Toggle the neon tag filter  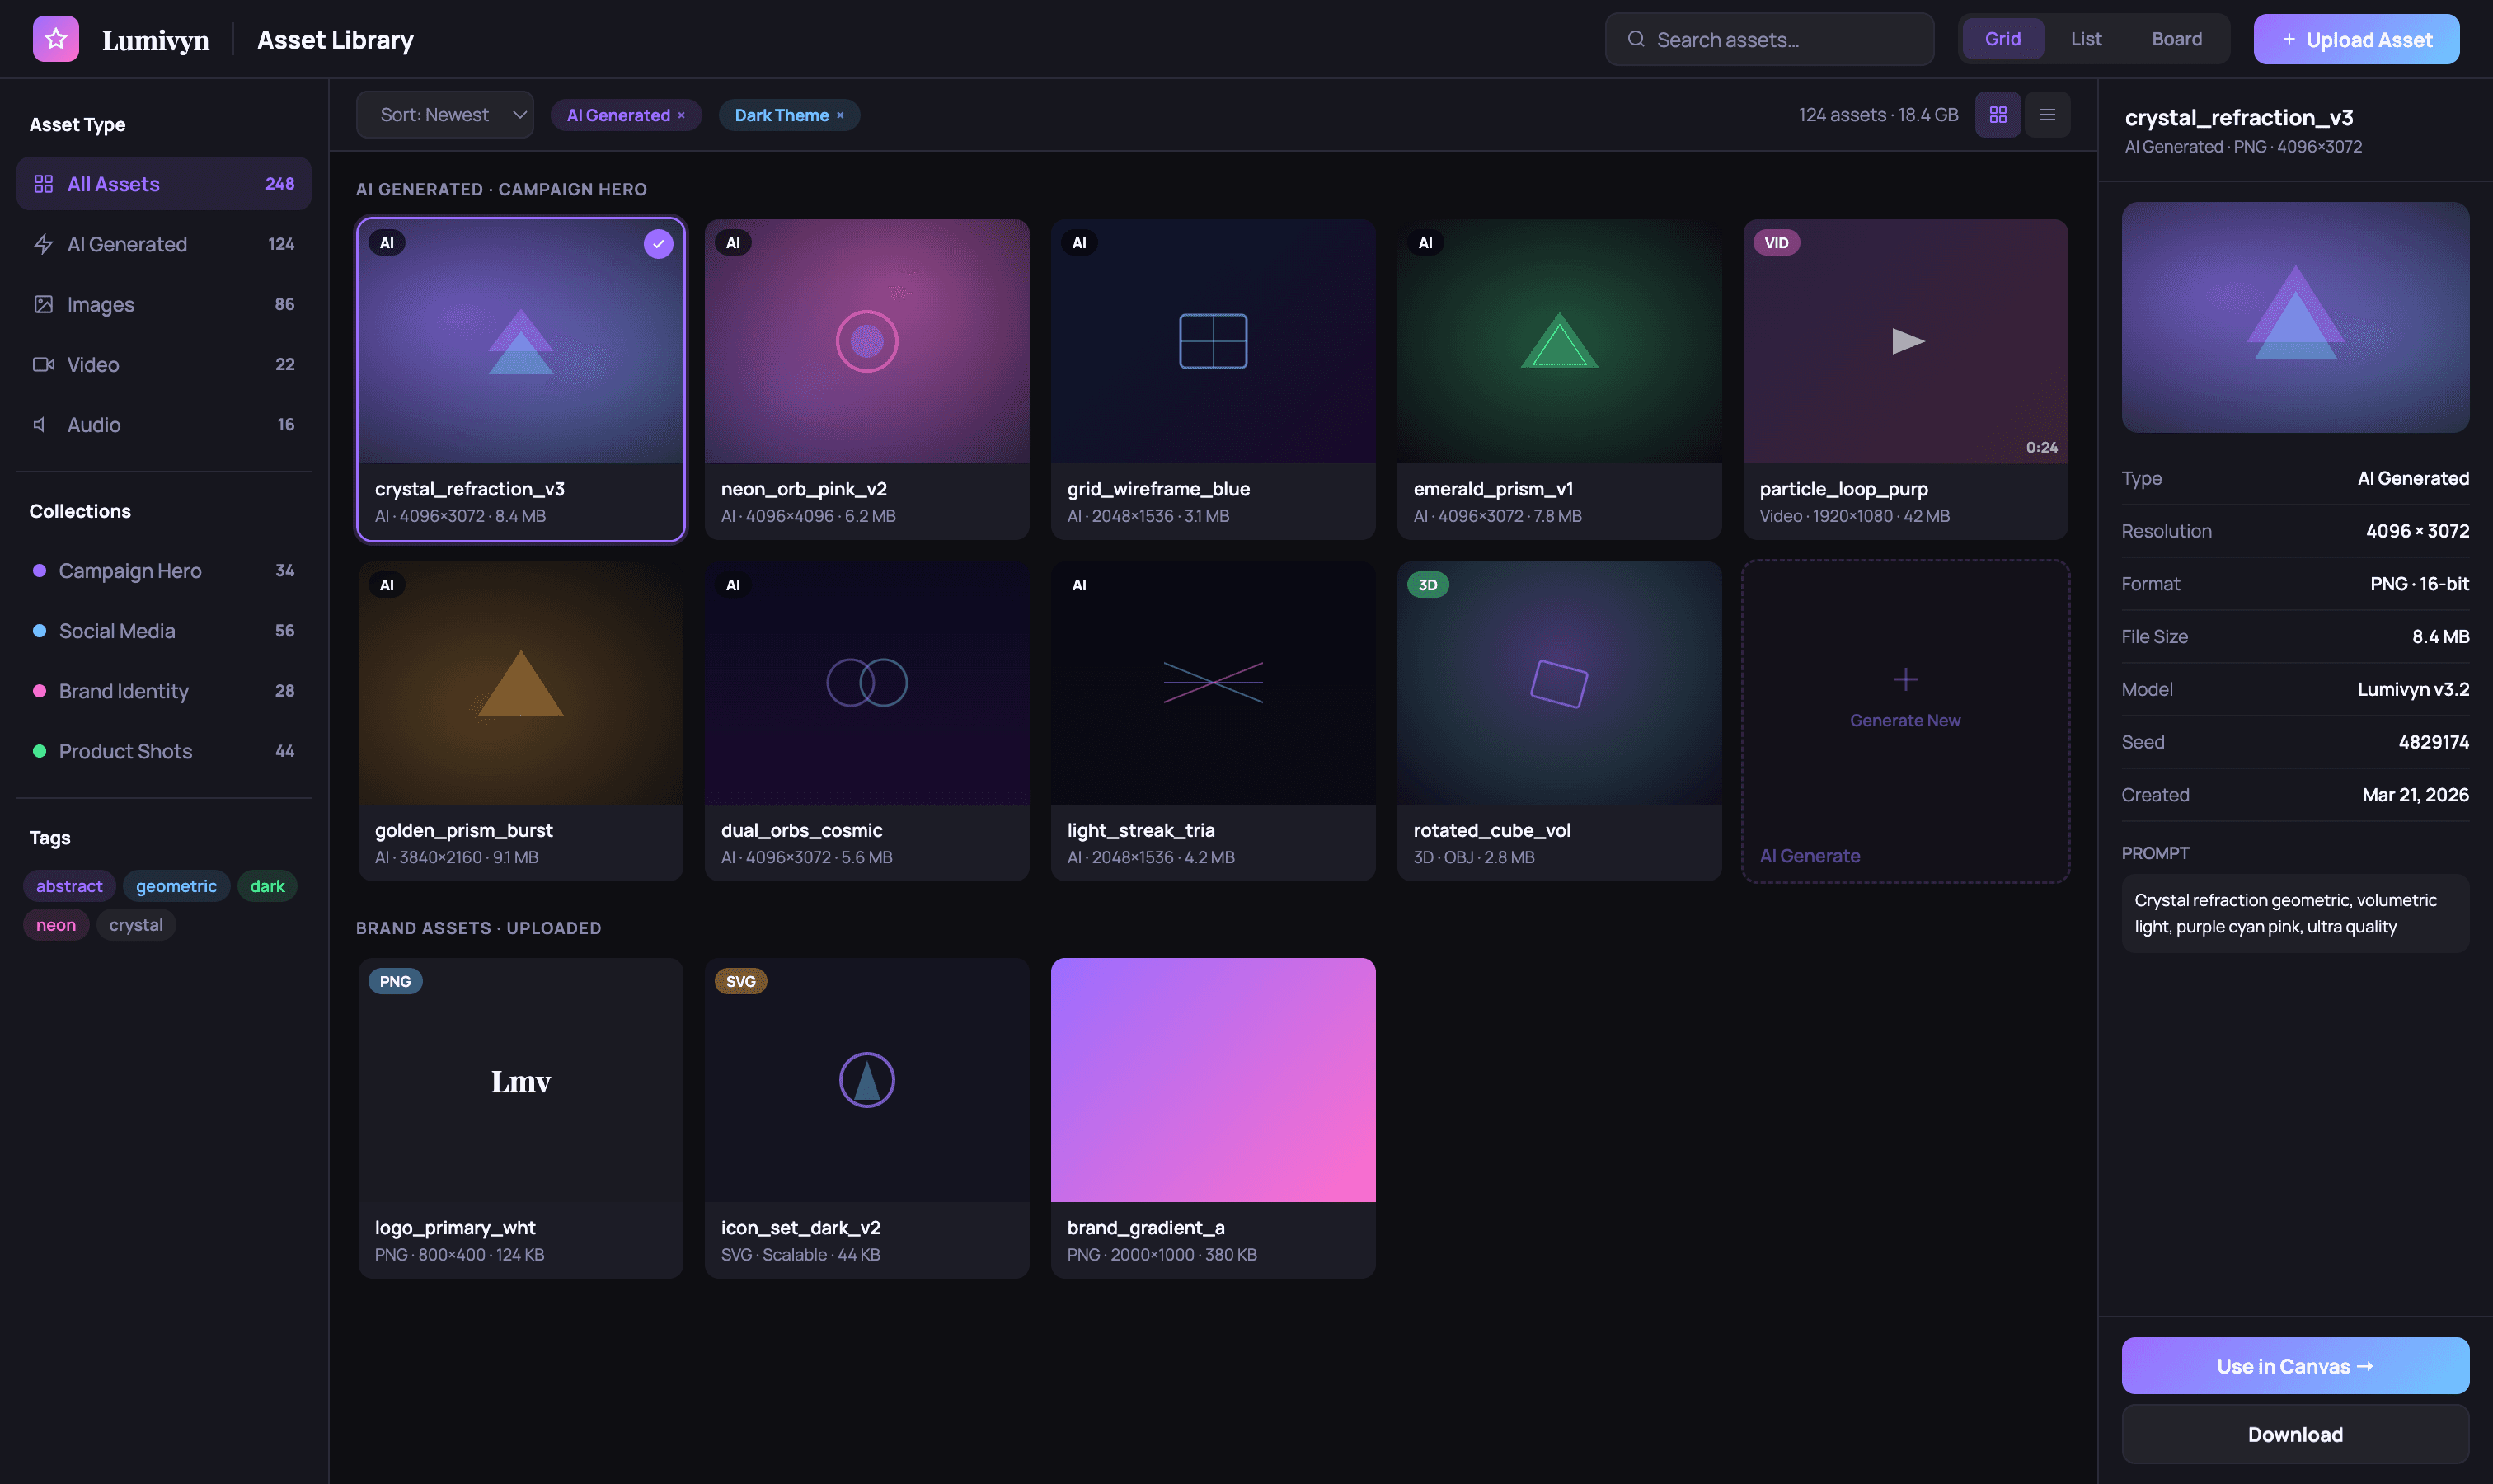55,924
